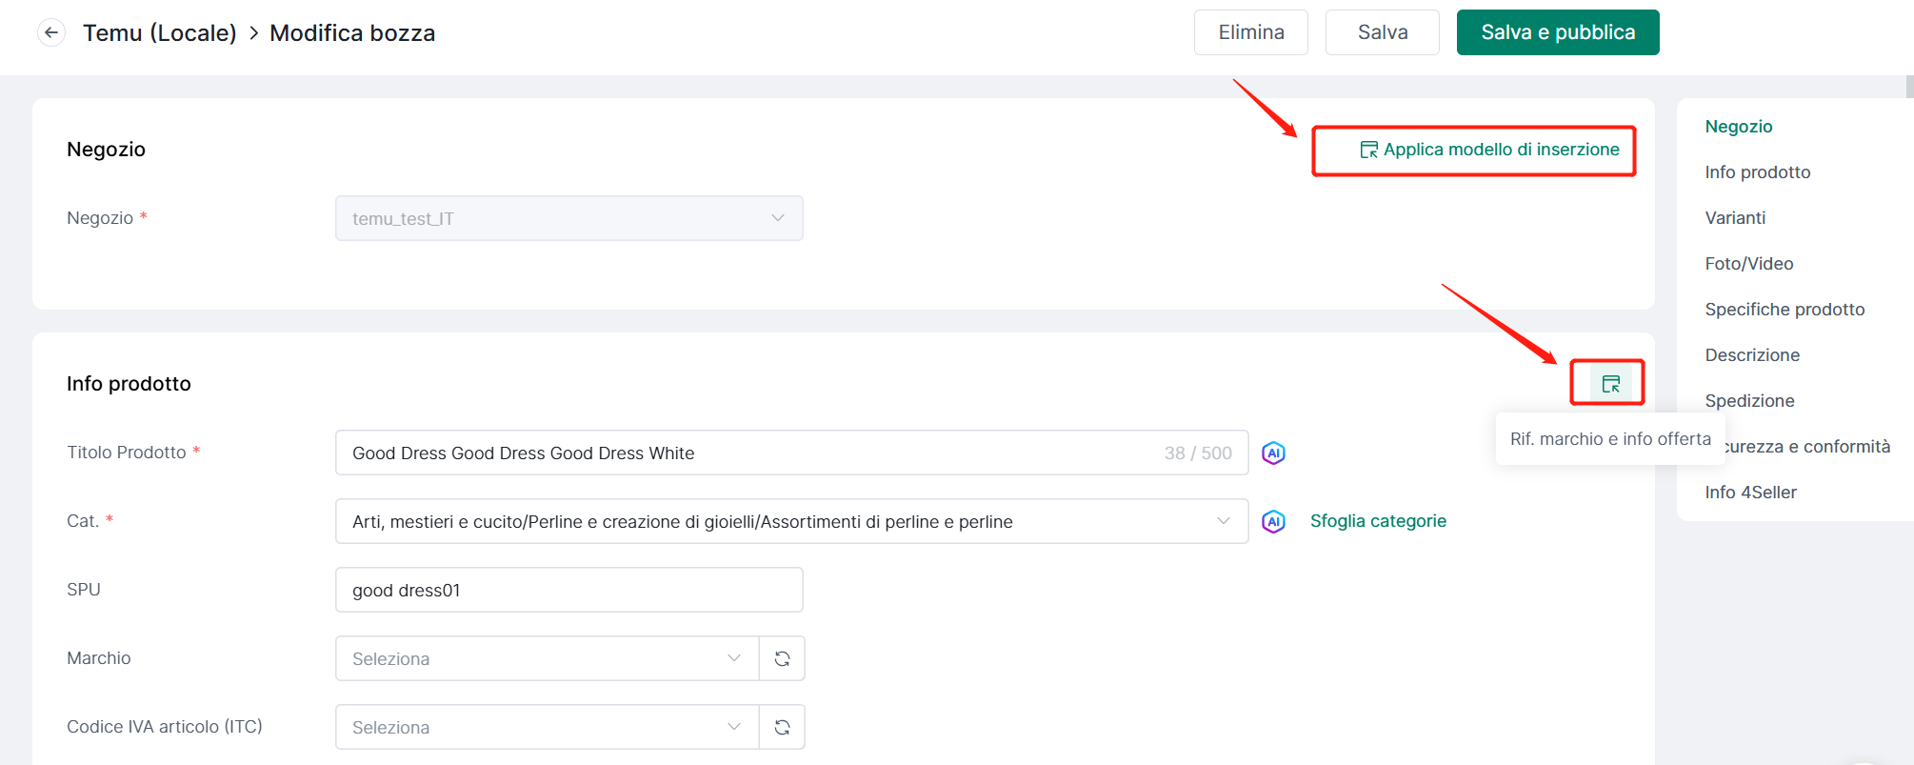The image size is (1914, 765).
Task: Jump to Info prodotto in the side navigation
Action: (x=1758, y=172)
